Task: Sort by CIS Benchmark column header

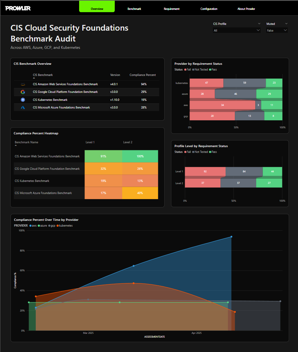Action: coord(43,75)
